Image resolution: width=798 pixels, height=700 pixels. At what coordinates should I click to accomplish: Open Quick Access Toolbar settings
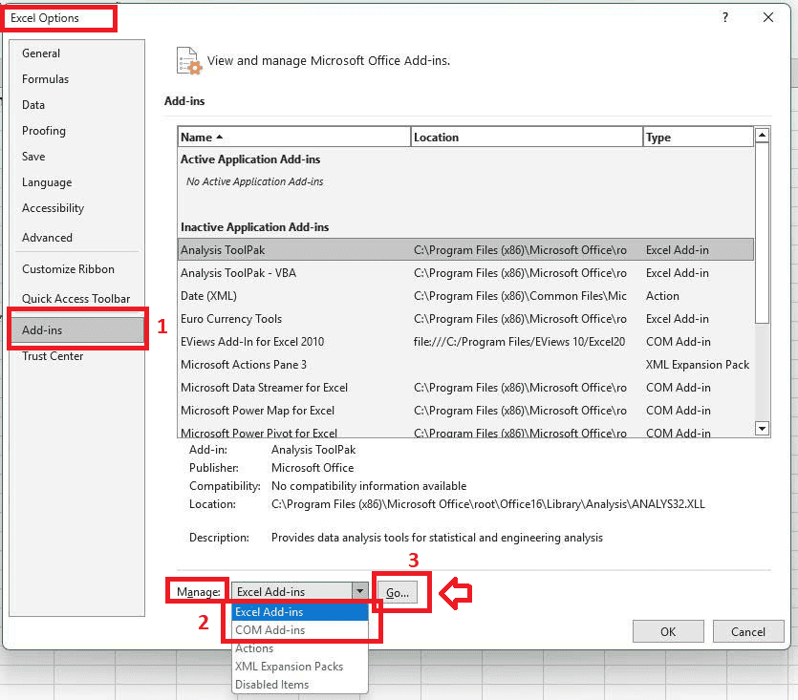pyautogui.click(x=78, y=298)
